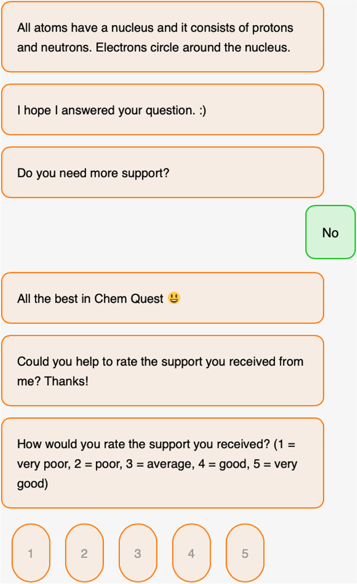This screenshot has height=584, width=357.
Task: Select rating 4 for good support
Action: tap(191, 553)
